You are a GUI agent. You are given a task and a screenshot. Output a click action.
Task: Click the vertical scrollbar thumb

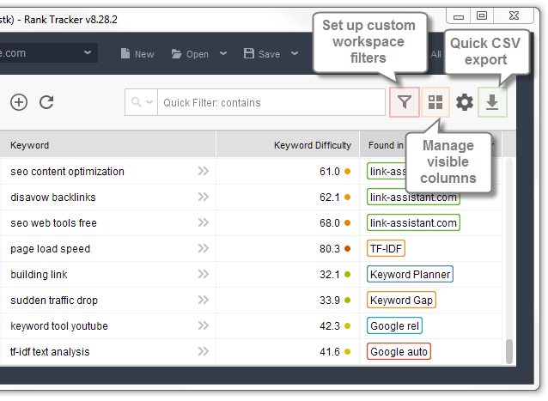[x=509, y=351]
